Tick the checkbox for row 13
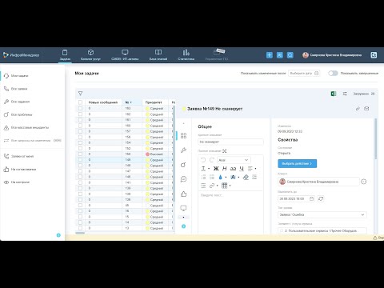Screen dimensions: 384x288 click(80, 228)
